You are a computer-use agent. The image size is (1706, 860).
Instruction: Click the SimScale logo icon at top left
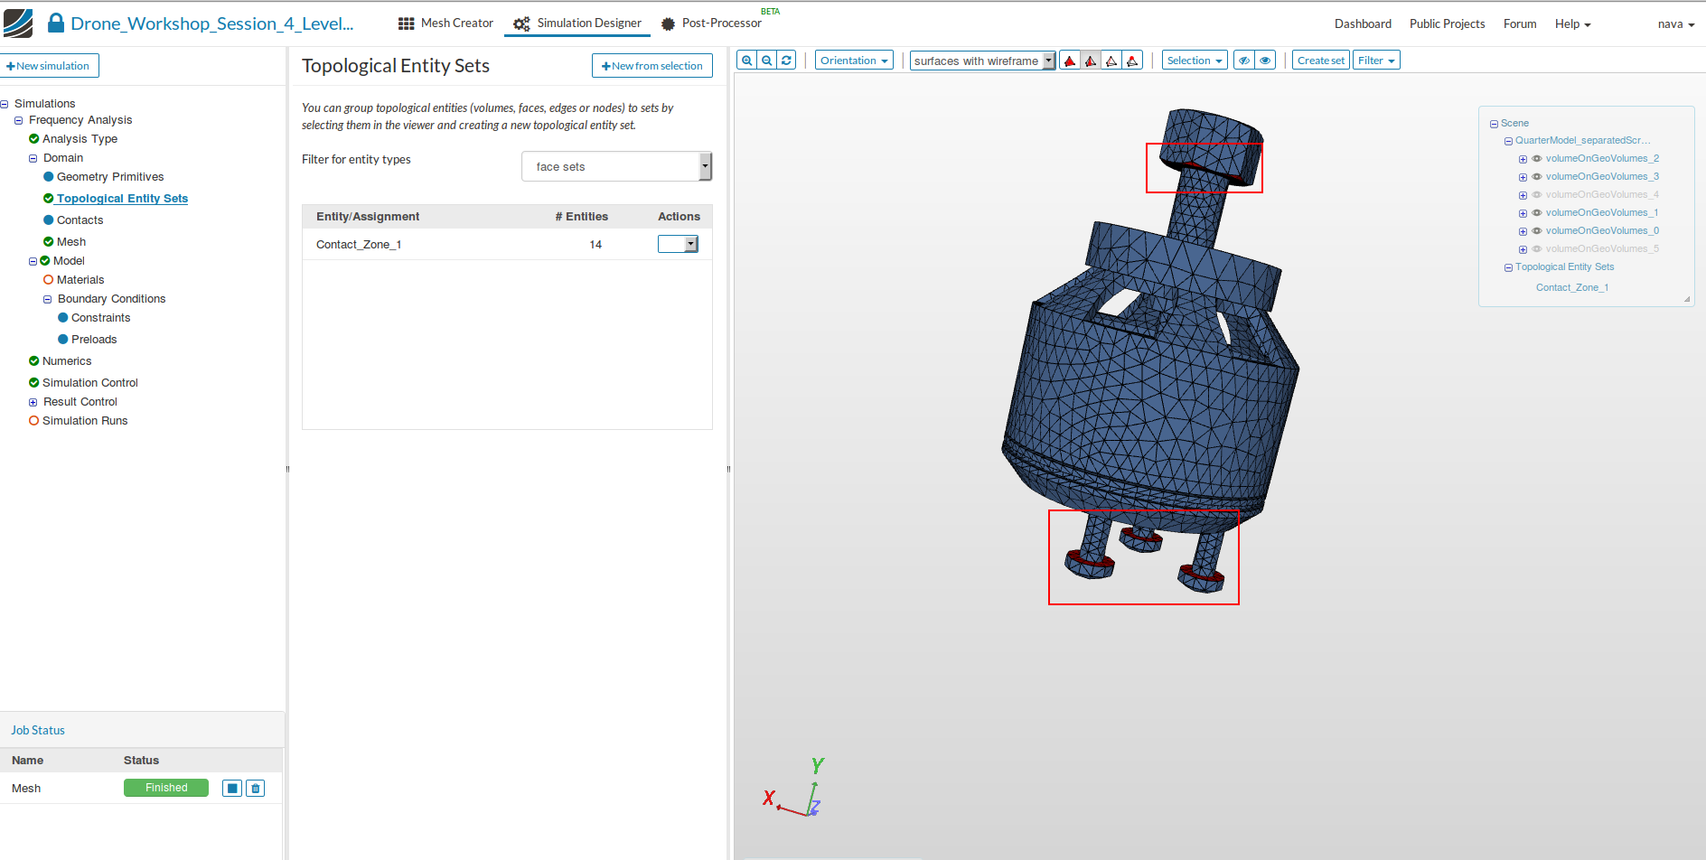[18, 23]
